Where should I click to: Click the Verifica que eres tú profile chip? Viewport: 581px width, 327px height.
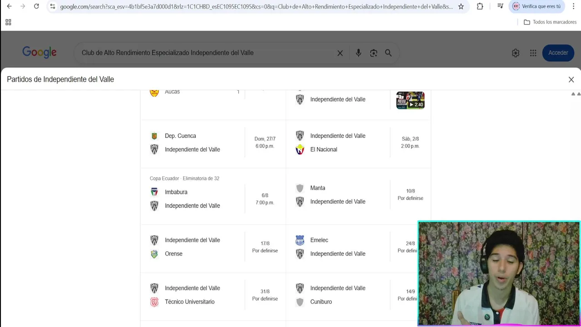(537, 6)
